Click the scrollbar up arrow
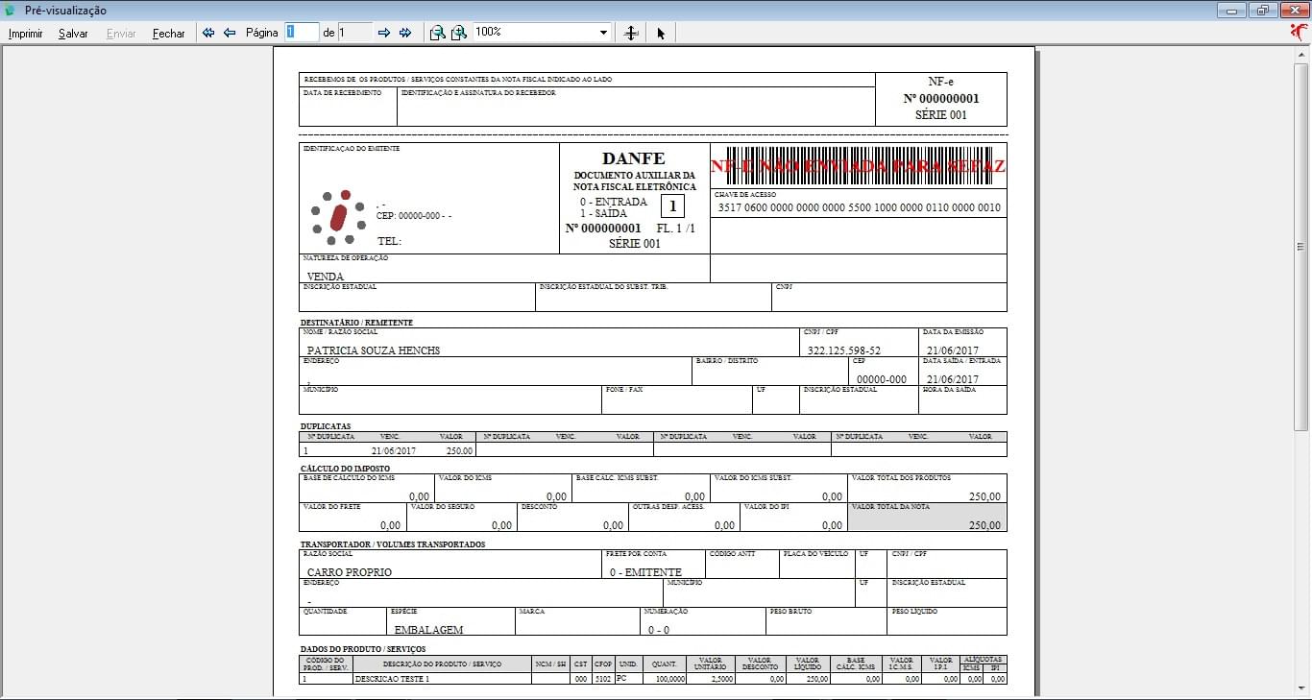The width and height of the screenshot is (1312, 700). [x=1301, y=54]
